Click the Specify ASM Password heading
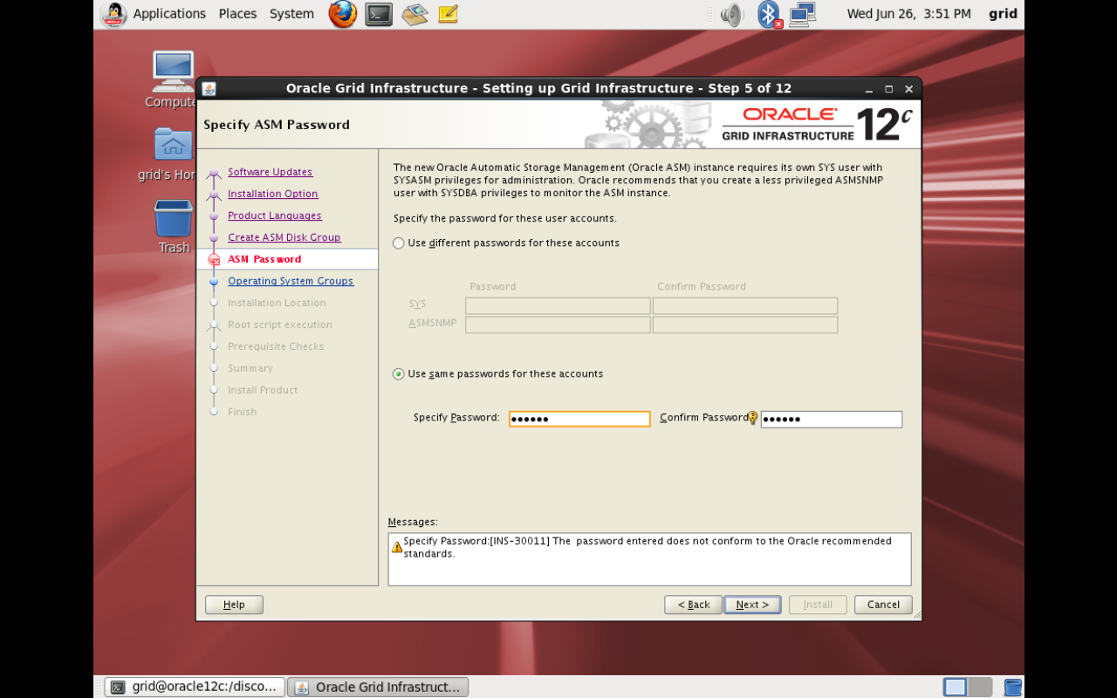Image resolution: width=1117 pixels, height=698 pixels. coord(277,125)
